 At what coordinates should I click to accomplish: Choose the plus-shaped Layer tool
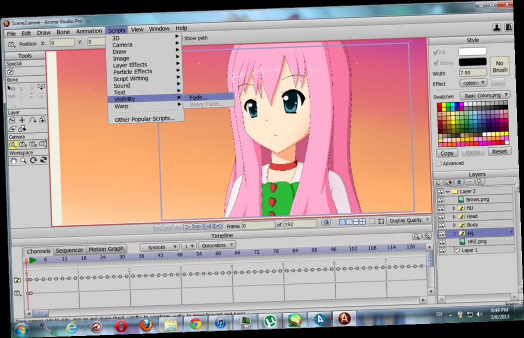(22, 120)
